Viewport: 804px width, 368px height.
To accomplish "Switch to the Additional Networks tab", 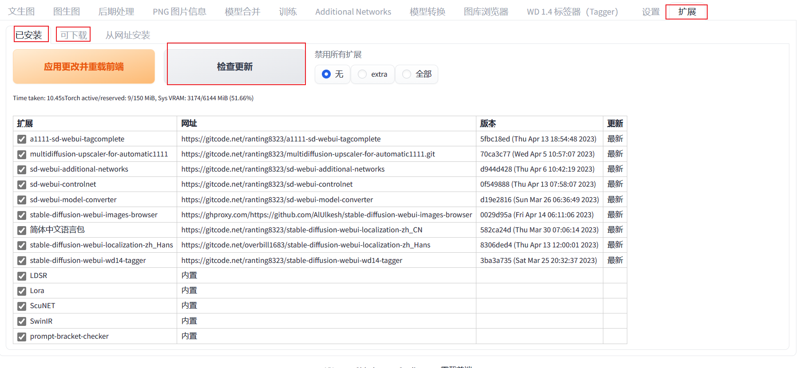I will pyautogui.click(x=353, y=12).
